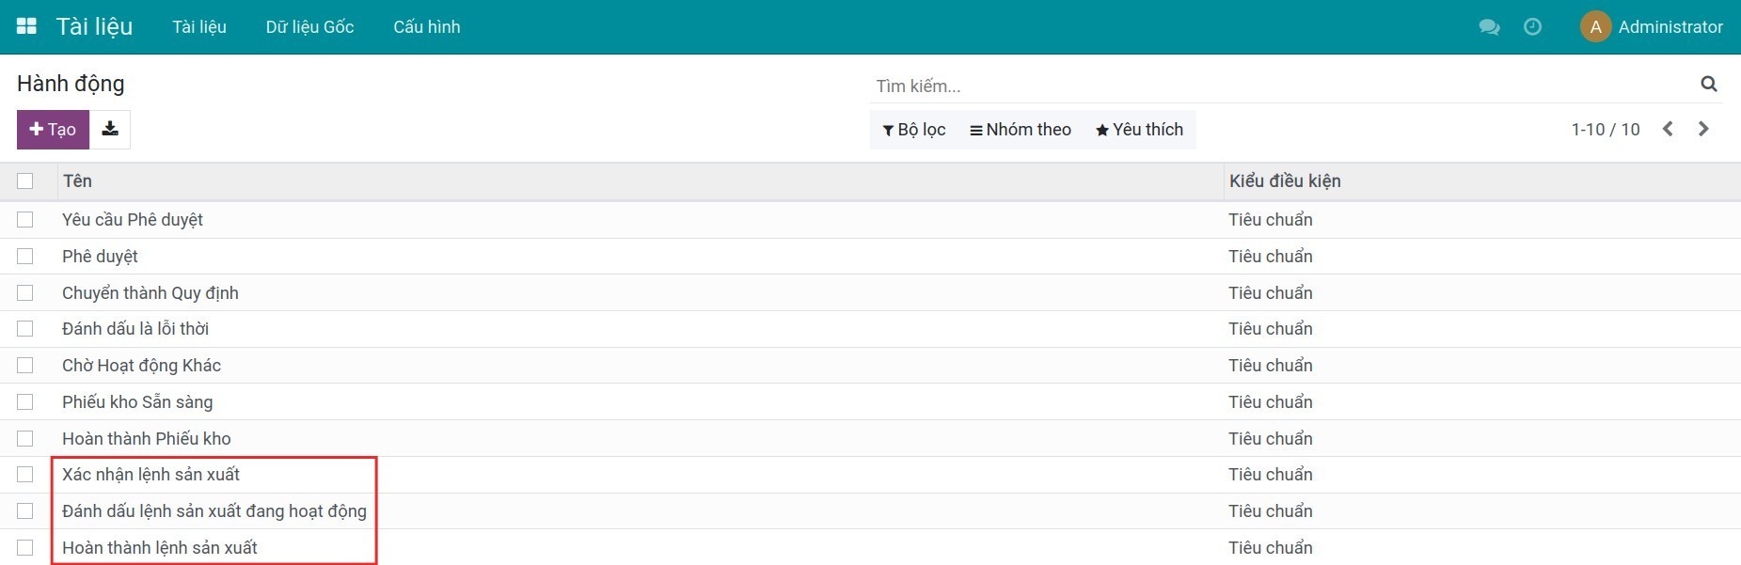Go to previous page arrow
Screen dimensions: 1741x565
(x=1668, y=130)
